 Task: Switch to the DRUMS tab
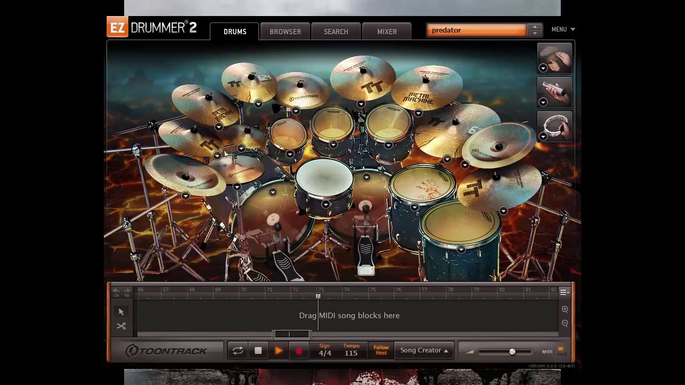click(x=235, y=32)
